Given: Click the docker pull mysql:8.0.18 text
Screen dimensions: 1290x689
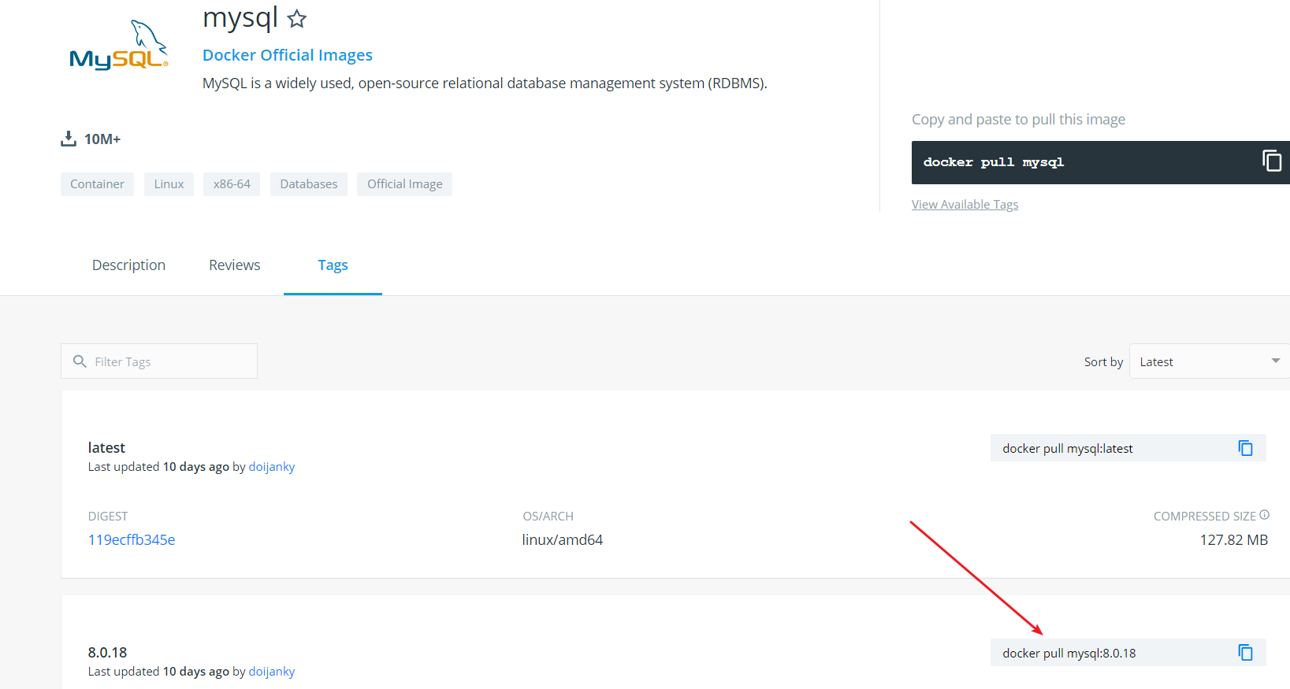Looking at the screenshot, I should tap(1069, 654).
